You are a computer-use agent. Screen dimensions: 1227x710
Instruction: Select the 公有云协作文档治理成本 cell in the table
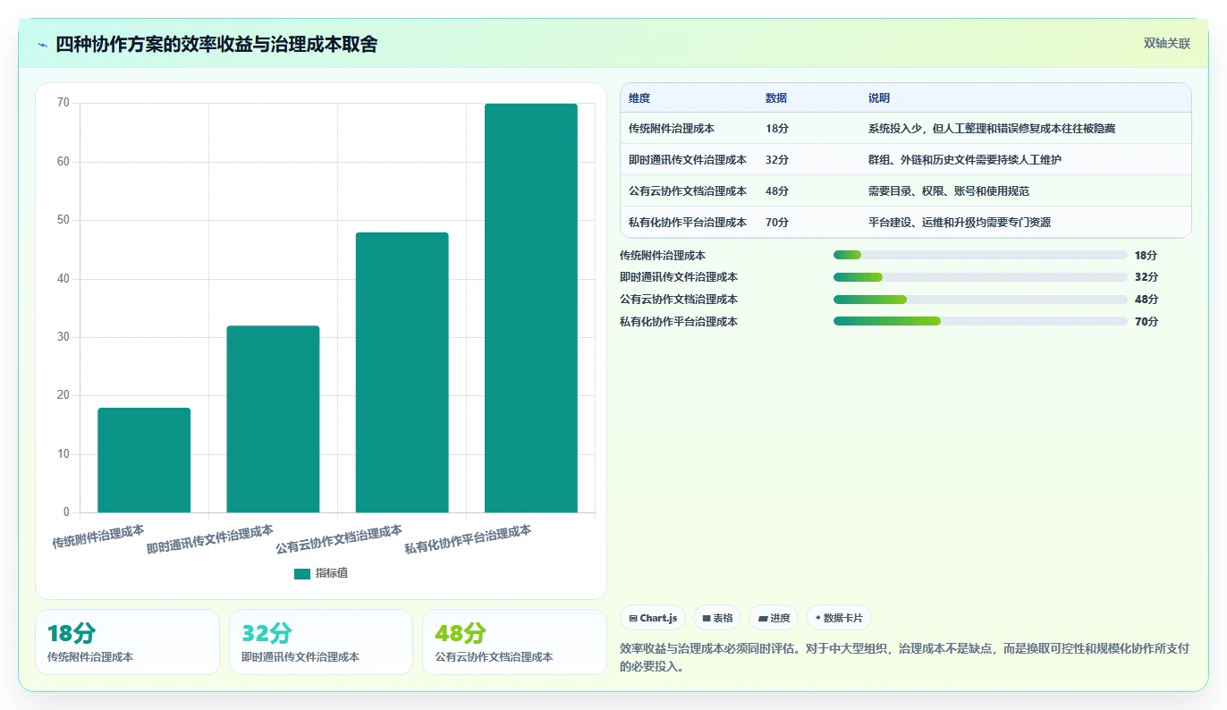tap(688, 191)
